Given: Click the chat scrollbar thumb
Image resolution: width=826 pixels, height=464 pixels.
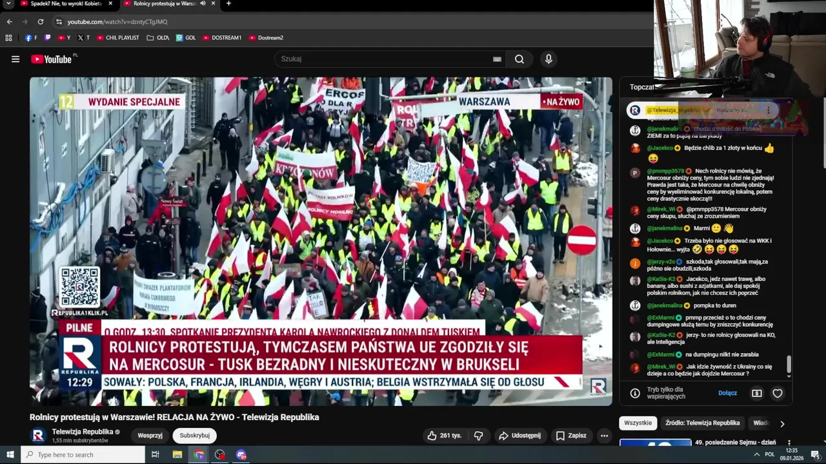Looking at the screenshot, I should [x=789, y=365].
